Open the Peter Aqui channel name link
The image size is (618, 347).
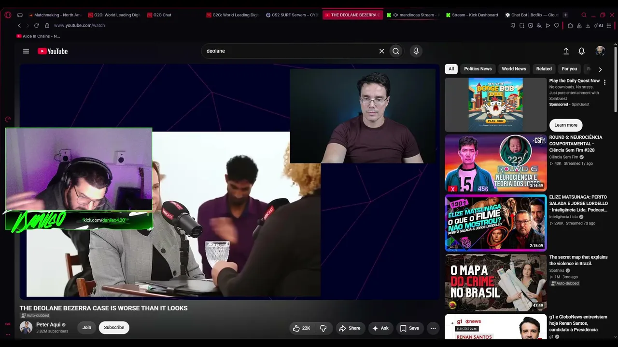(48, 325)
